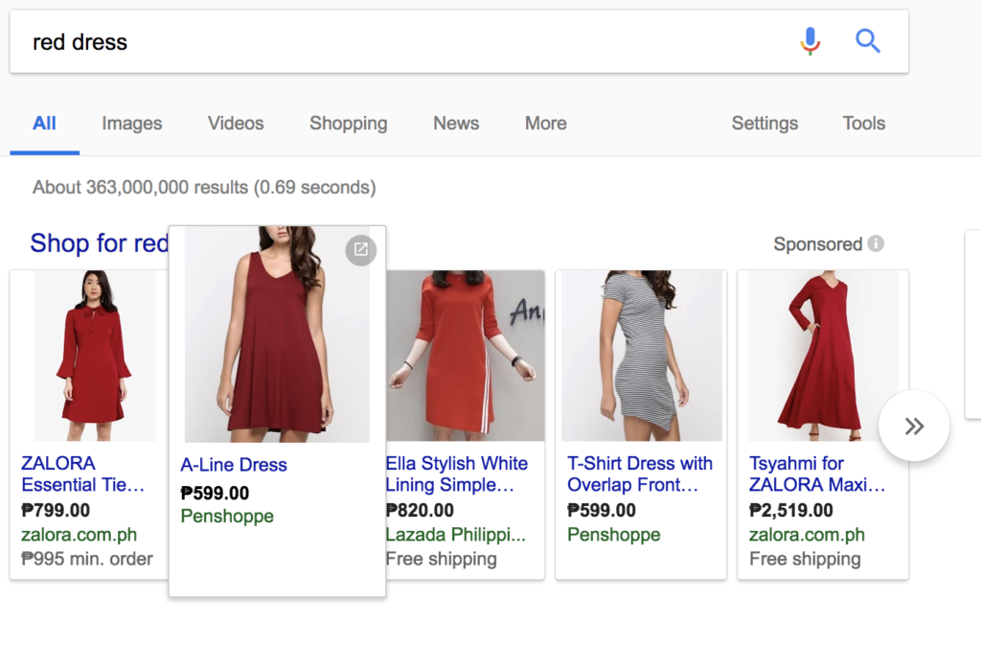Open the Settings menu
The height and width of the screenshot is (669, 981).
764,123
